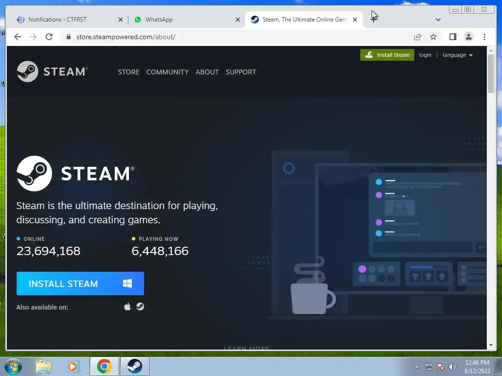Open the COMMUNITY menu
Image resolution: width=502 pixels, height=376 pixels.
(x=168, y=72)
